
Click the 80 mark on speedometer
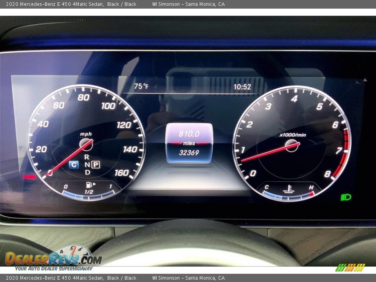83,98
